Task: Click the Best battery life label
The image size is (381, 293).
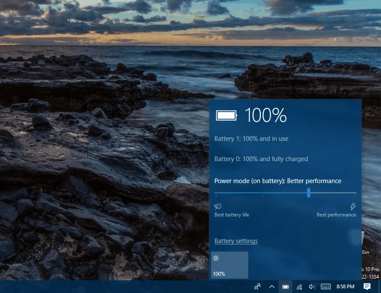Action: (x=231, y=215)
